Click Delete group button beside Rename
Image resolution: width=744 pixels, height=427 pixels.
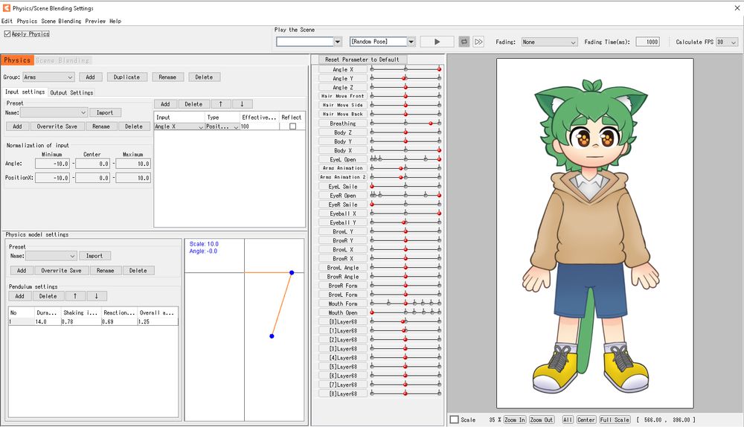204,77
